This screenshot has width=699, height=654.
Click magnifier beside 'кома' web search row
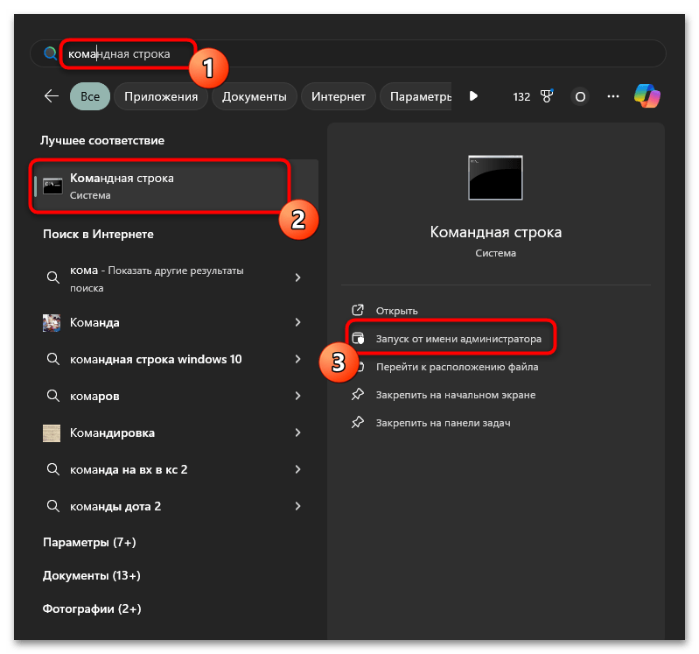(53, 278)
